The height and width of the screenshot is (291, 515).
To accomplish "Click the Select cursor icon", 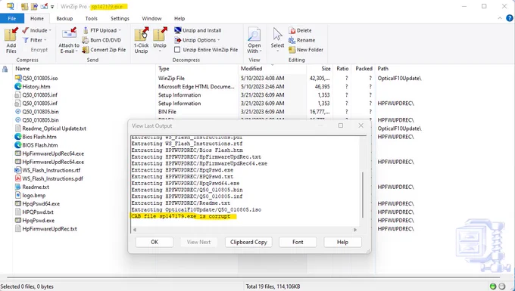I will (x=277, y=34).
